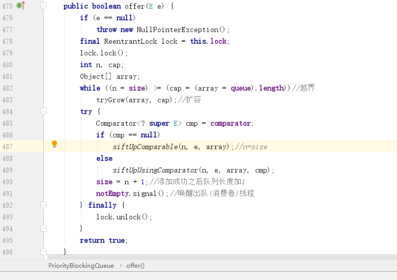The height and width of the screenshot is (280, 397).
Task: Click the method end fold marker at line 496
Action: coord(44,251)
